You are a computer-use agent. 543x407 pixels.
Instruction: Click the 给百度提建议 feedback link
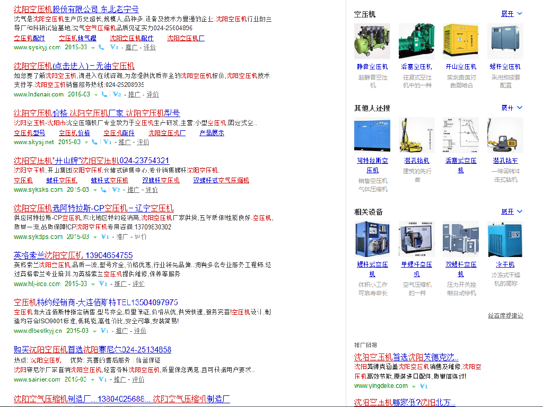[505, 316]
